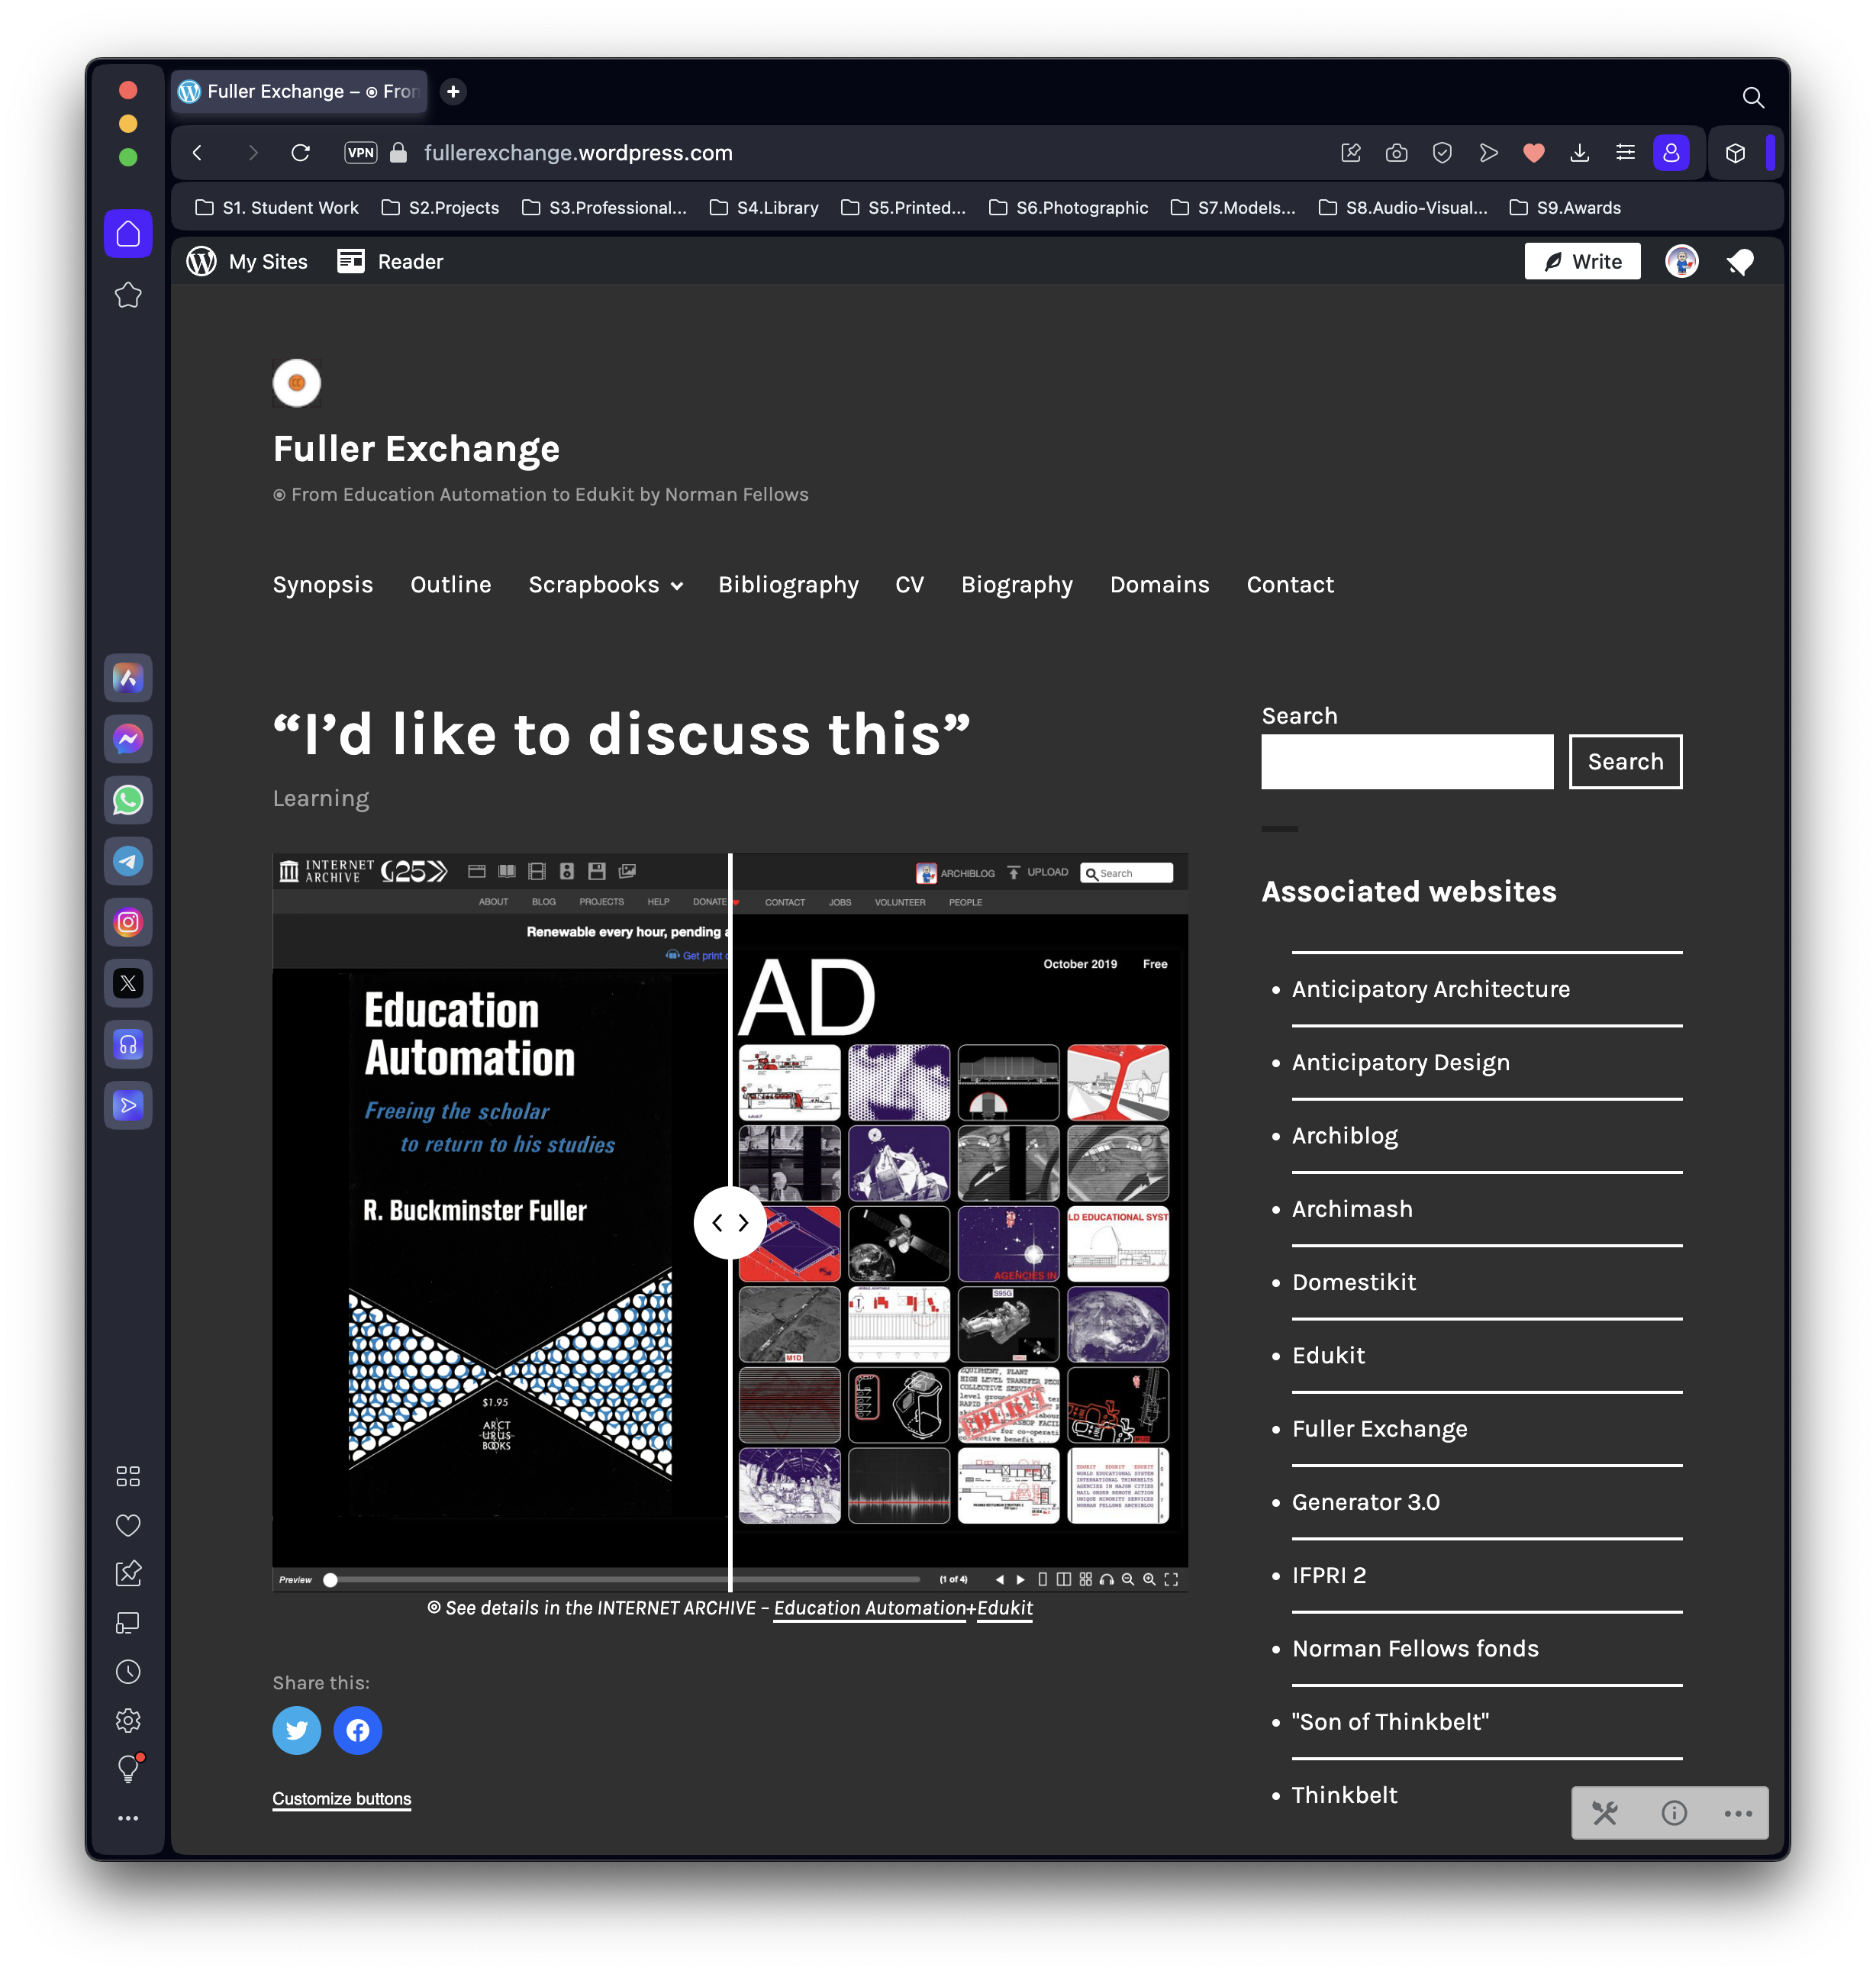Open Instagram in the sidebar

coord(128,923)
